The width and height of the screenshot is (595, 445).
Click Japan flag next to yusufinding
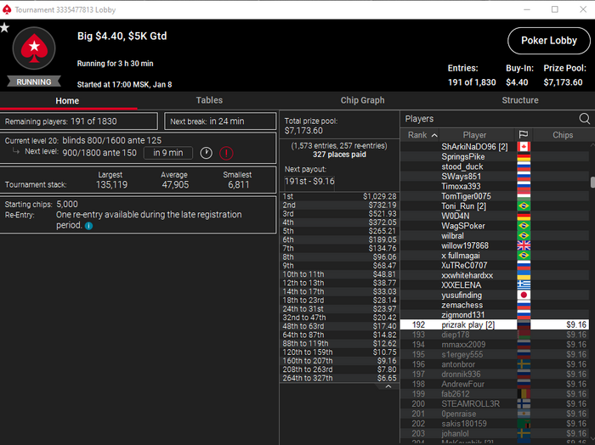524,295
